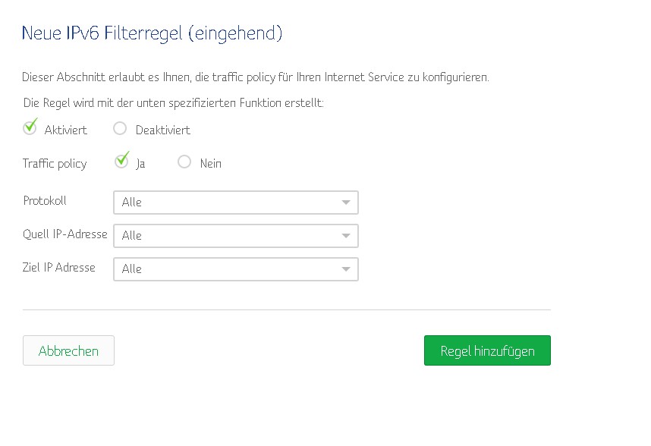
Task: Click the Aktiviert label text
Action: pos(65,130)
